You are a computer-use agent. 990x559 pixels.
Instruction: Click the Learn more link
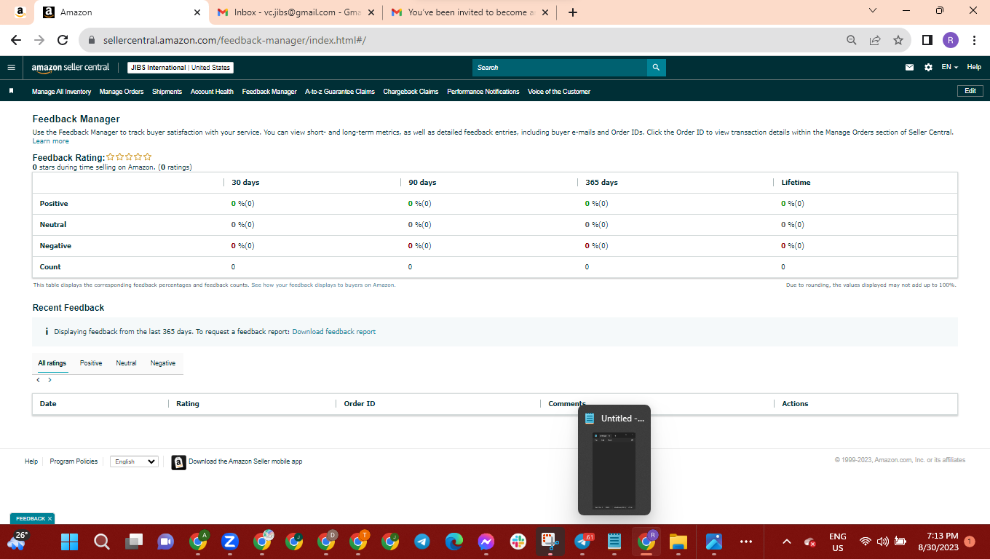click(x=51, y=141)
